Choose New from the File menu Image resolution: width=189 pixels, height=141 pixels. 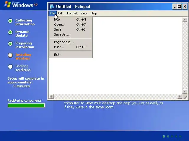pyautogui.click(x=71, y=19)
